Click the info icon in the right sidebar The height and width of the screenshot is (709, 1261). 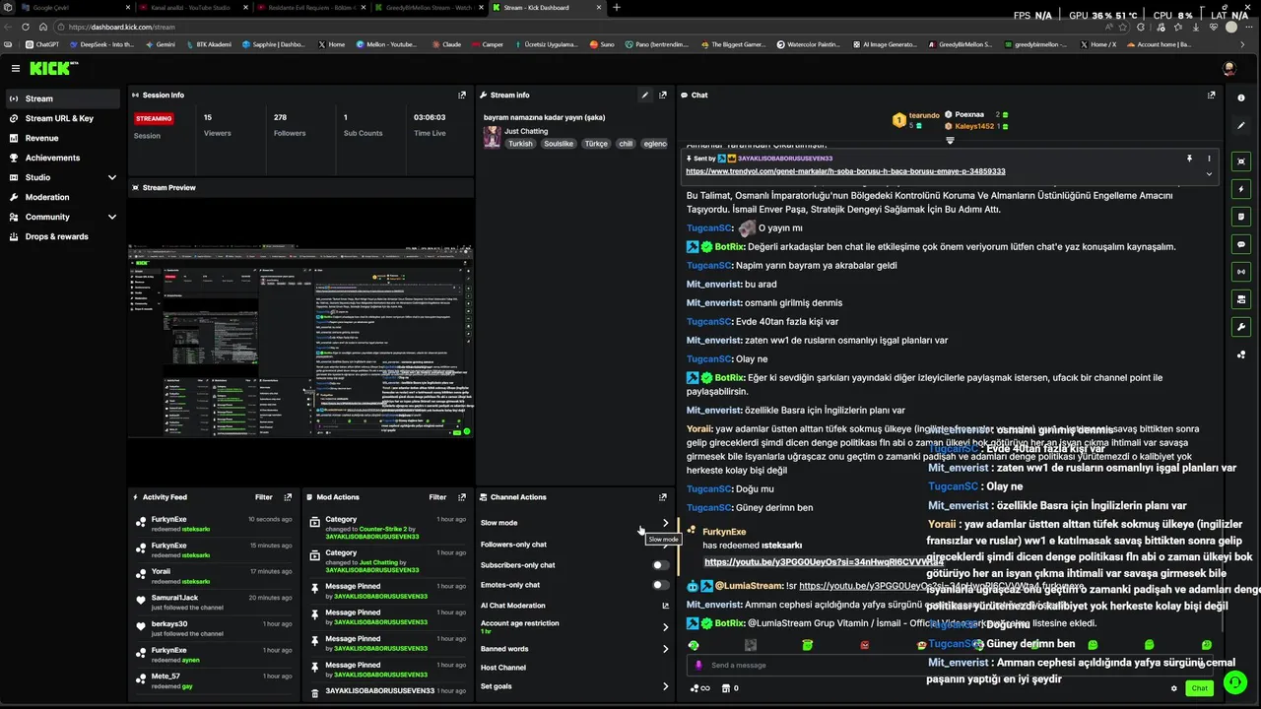click(1241, 97)
